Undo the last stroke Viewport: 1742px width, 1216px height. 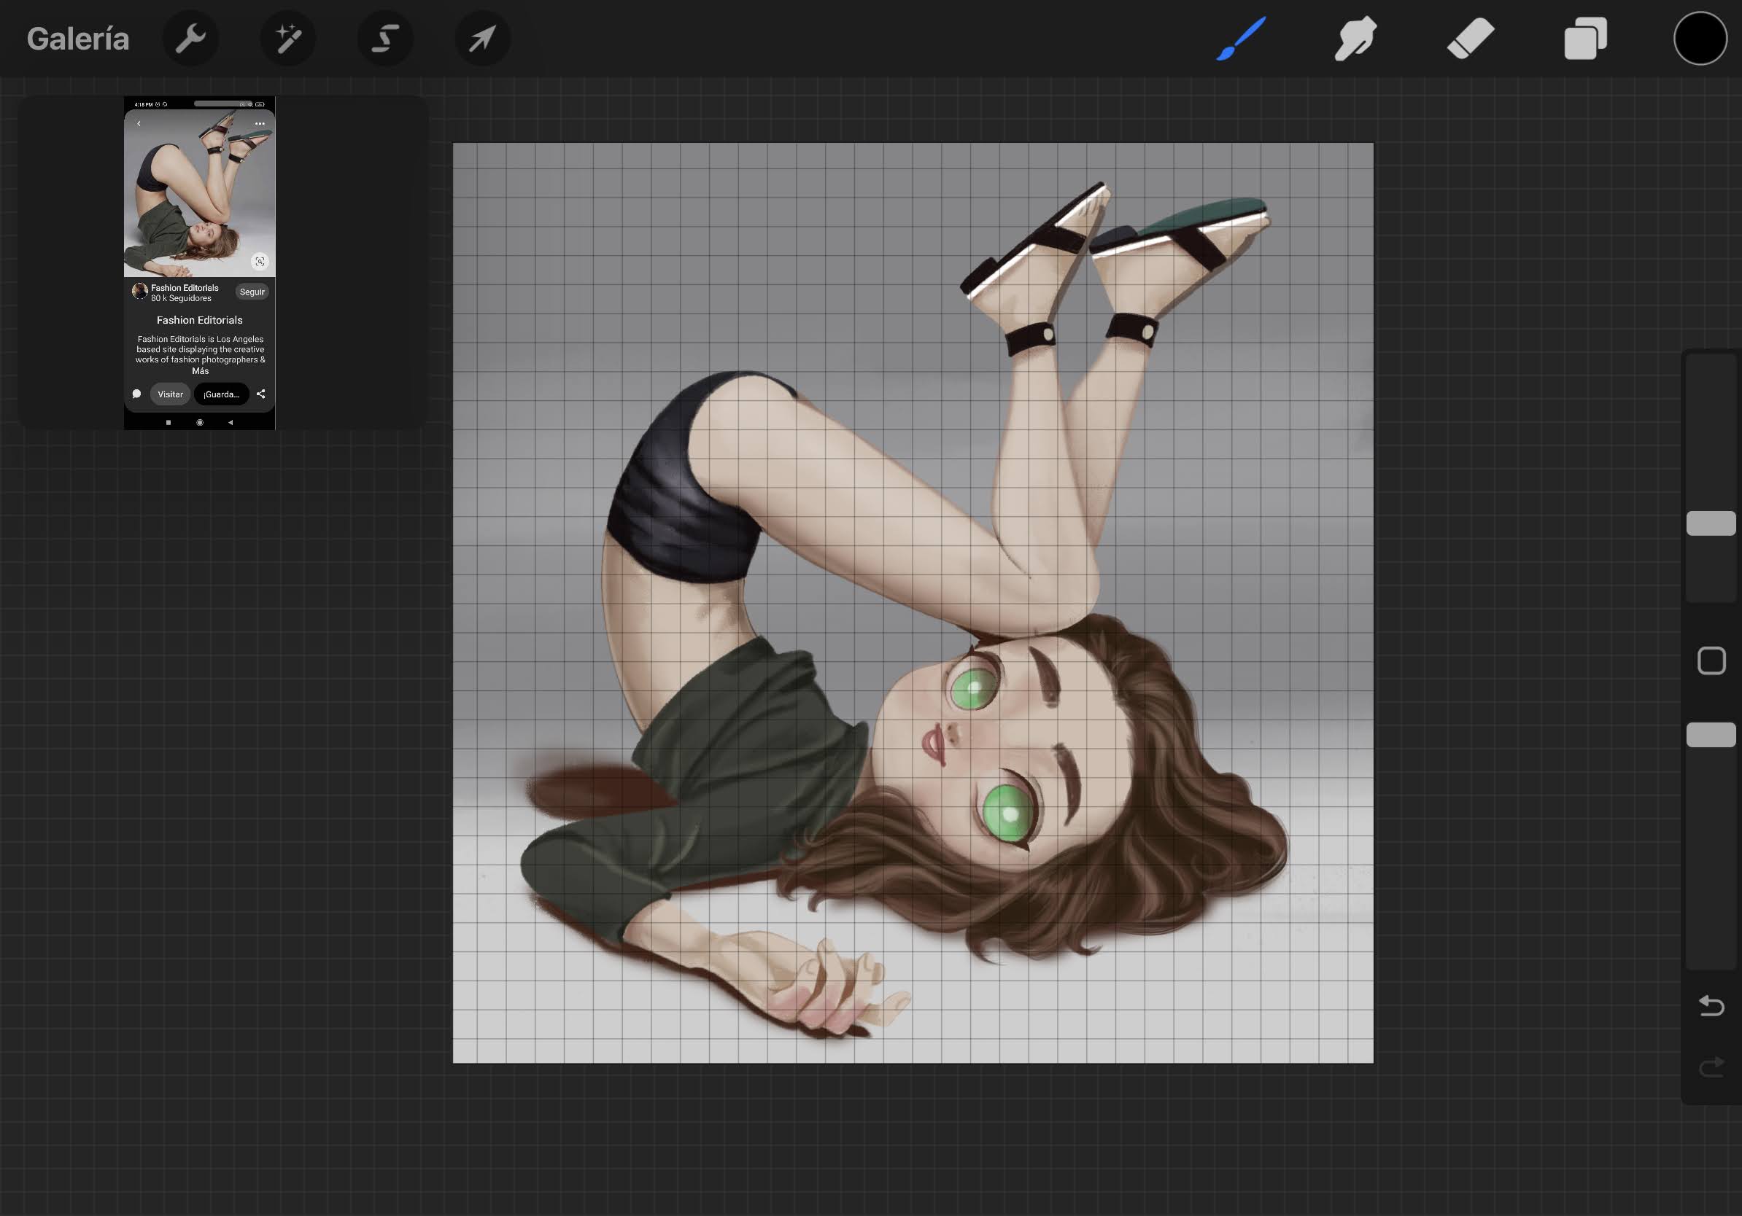(x=1711, y=1006)
